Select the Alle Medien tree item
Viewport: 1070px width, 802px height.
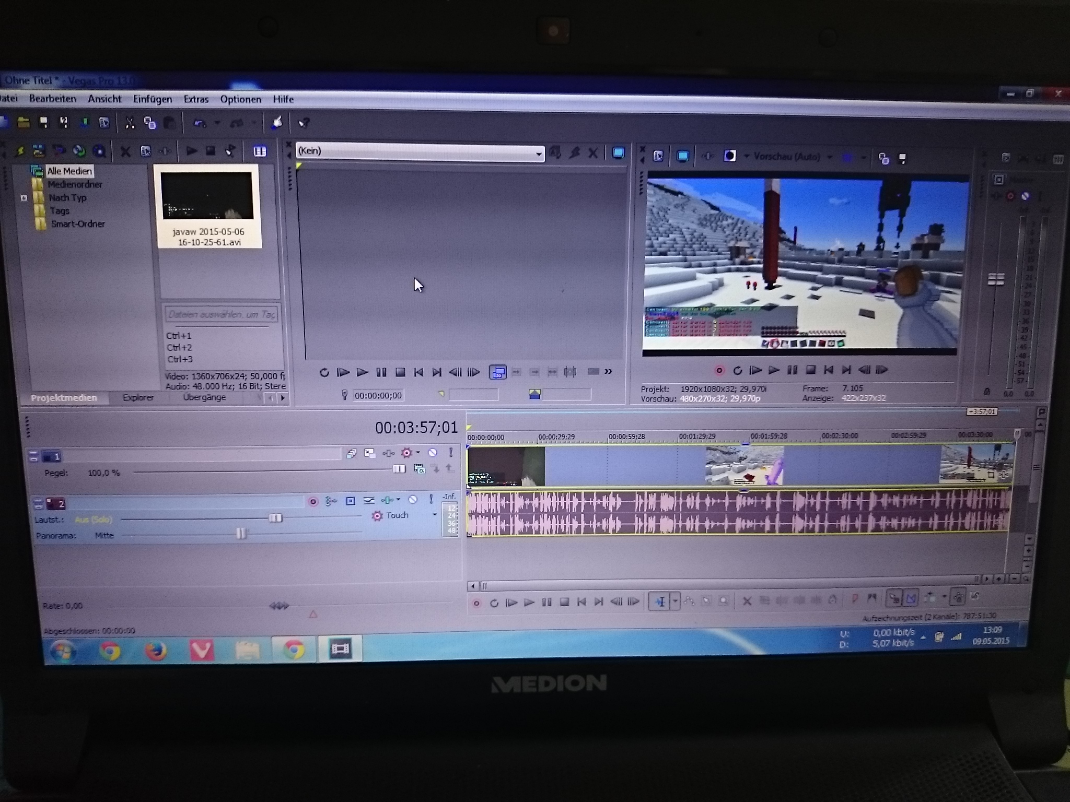pos(69,171)
